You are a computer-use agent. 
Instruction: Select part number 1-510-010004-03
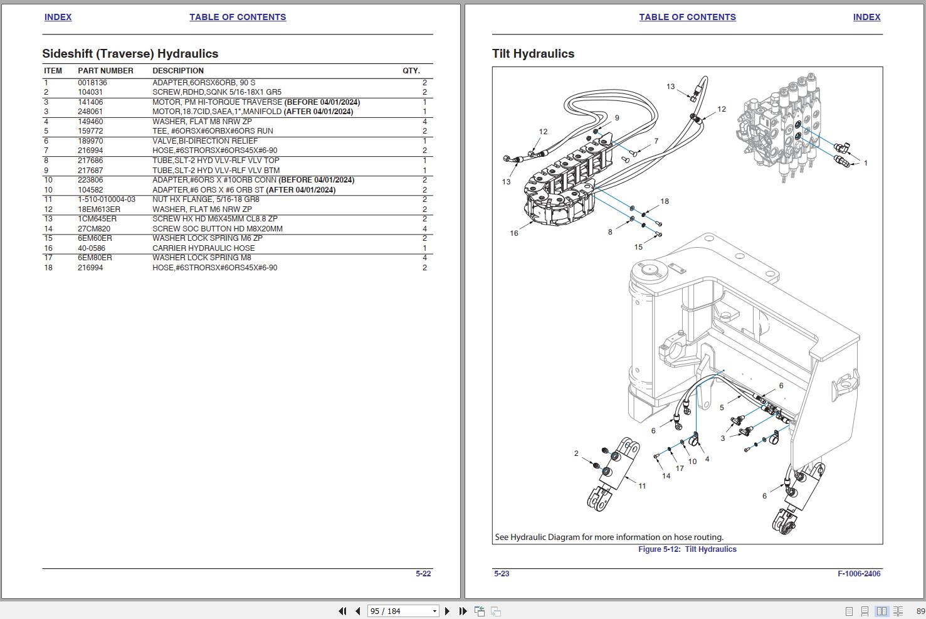pos(107,199)
